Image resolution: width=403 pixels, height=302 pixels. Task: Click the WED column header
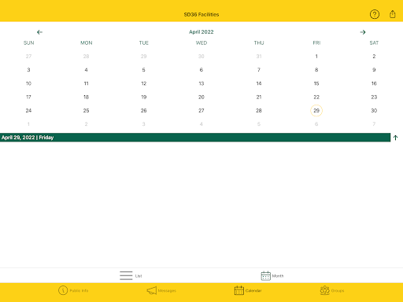coord(201,42)
